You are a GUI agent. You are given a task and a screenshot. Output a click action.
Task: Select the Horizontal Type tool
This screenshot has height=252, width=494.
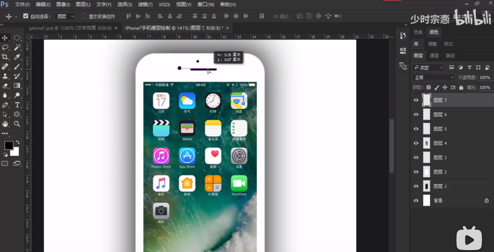click(x=17, y=105)
